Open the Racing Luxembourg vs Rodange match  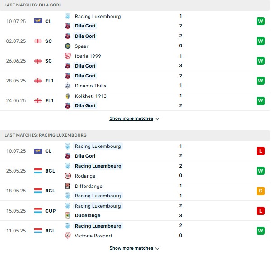[135, 171]
